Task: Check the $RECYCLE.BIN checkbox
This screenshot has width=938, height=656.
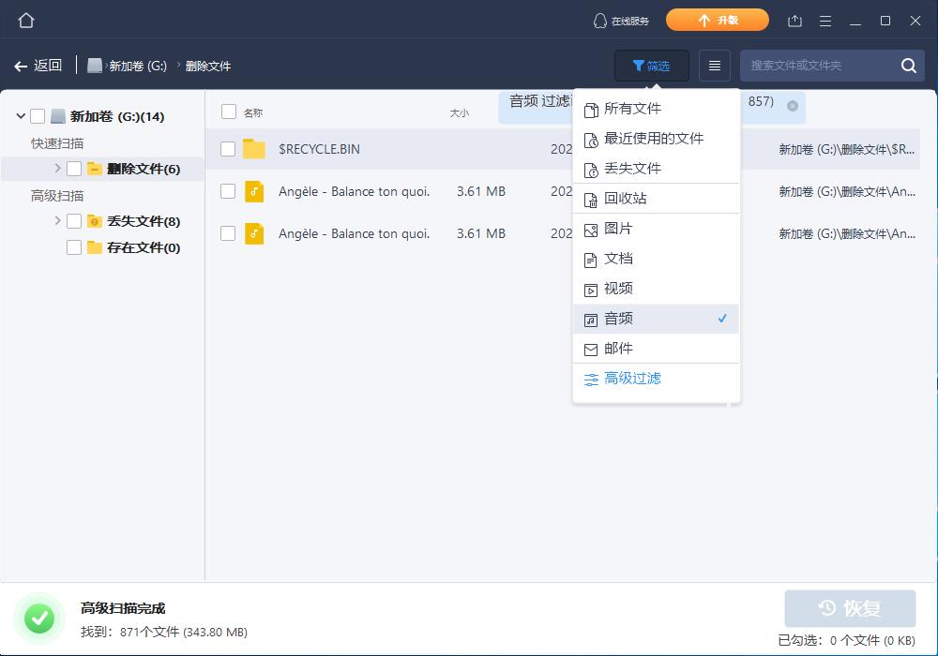Action: click(228, 149)
